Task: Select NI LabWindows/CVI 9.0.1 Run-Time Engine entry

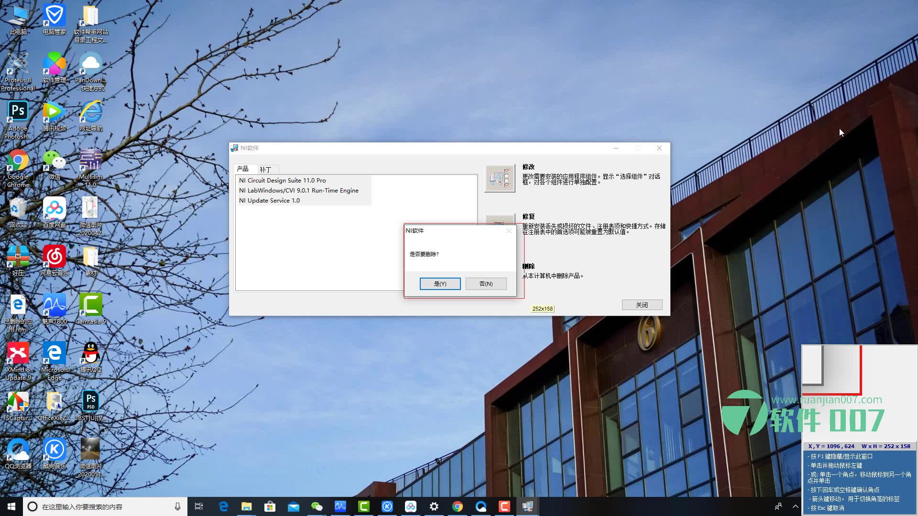Action: click(298, 191)
